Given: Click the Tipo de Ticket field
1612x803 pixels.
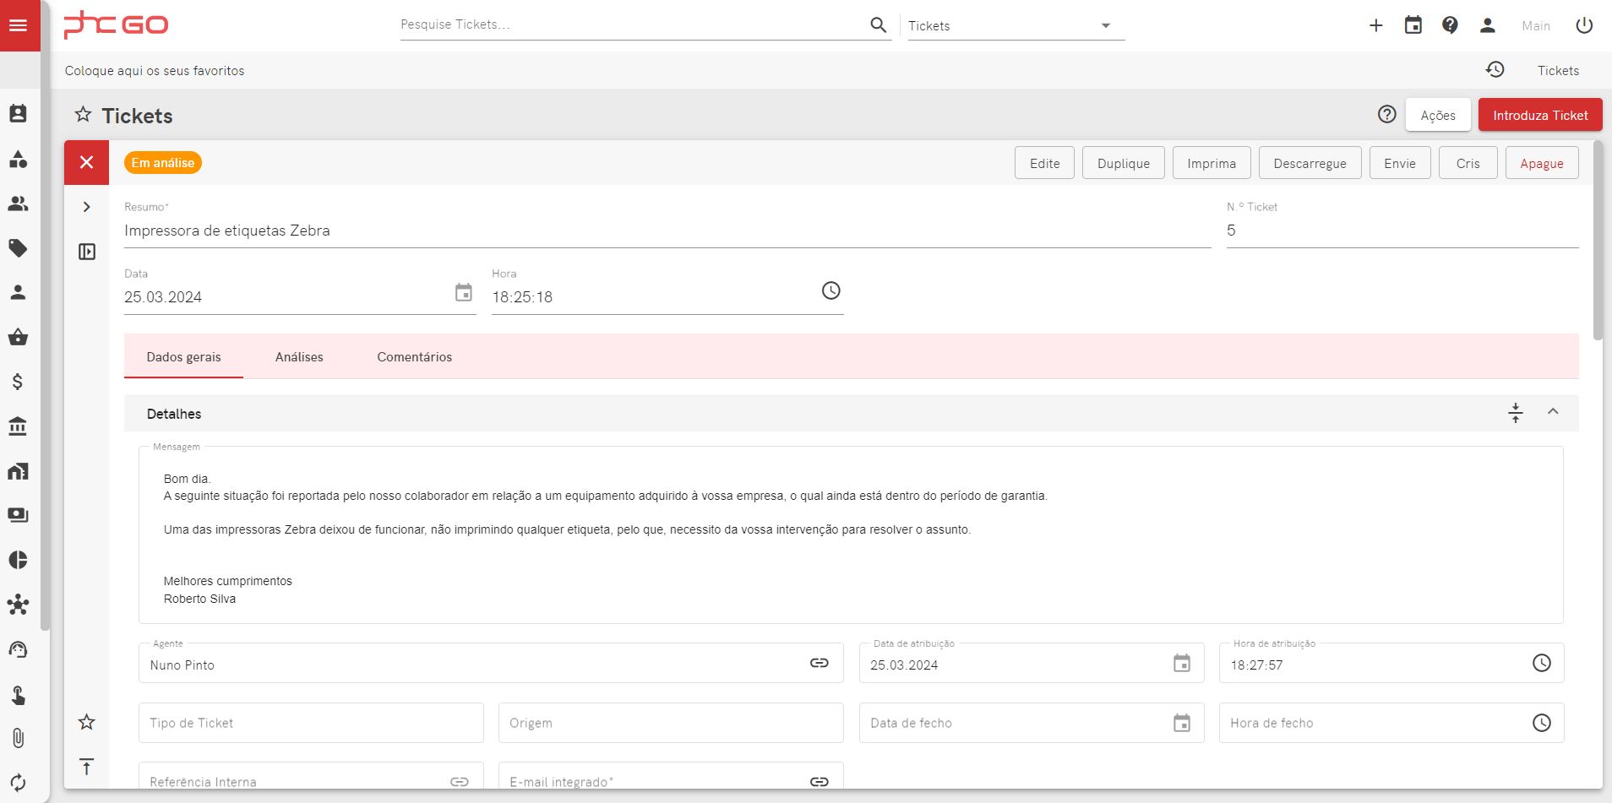Looking at the screenshot, I should click(x=311, y=723).
